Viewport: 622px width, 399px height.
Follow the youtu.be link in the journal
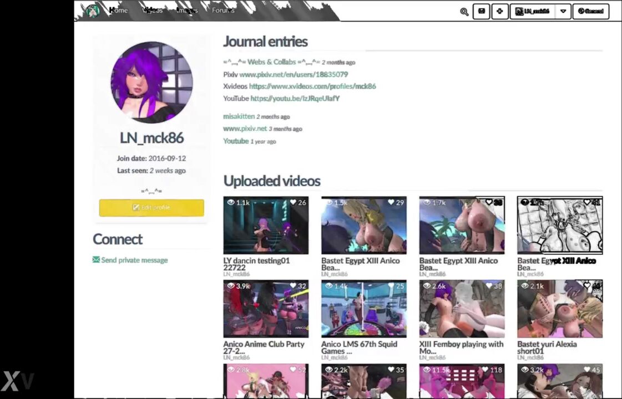coord(295,99)
